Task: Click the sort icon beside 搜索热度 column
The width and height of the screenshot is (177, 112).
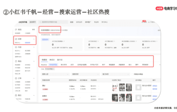Action: pos(76,80)
